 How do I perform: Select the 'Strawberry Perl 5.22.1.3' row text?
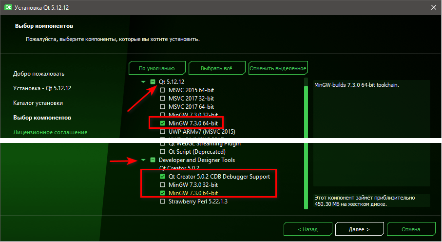pyautogui.click(x=198, y=202)
